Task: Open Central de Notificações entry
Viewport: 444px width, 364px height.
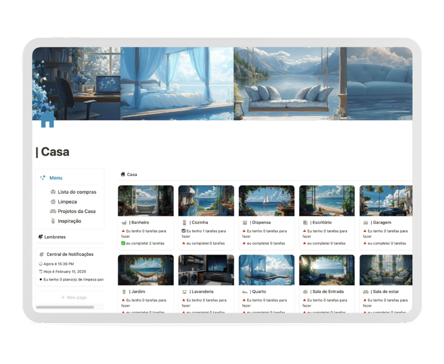Action: [x=70, y=254]
